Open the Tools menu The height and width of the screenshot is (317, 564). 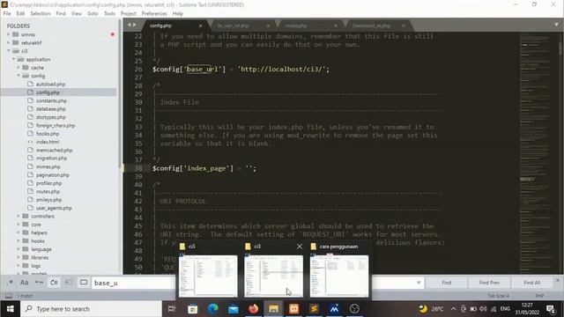tap(109, 14)
